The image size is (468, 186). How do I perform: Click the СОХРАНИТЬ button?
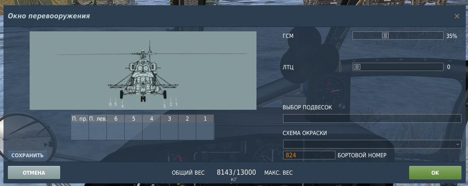click(x=27, y=156)
